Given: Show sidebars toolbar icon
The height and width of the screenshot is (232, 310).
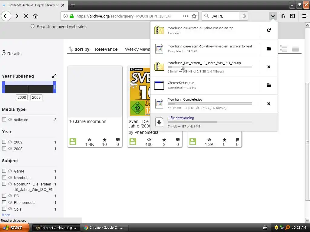Looking at the screenshot, I should click(292, 16).
